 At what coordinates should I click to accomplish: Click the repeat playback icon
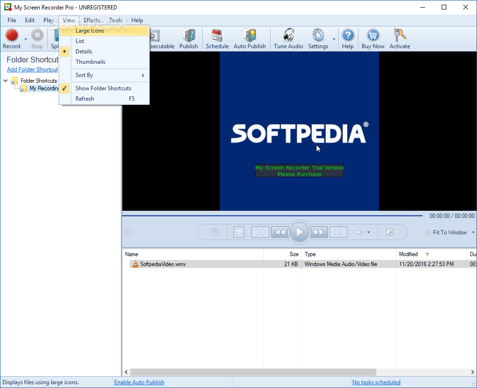tap(215, 232)
